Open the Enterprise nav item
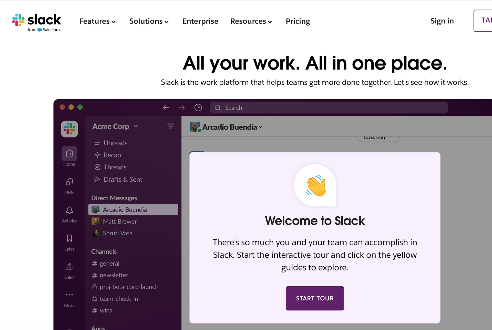Viewport: 492px width, 330px height. tap(200, 21)
